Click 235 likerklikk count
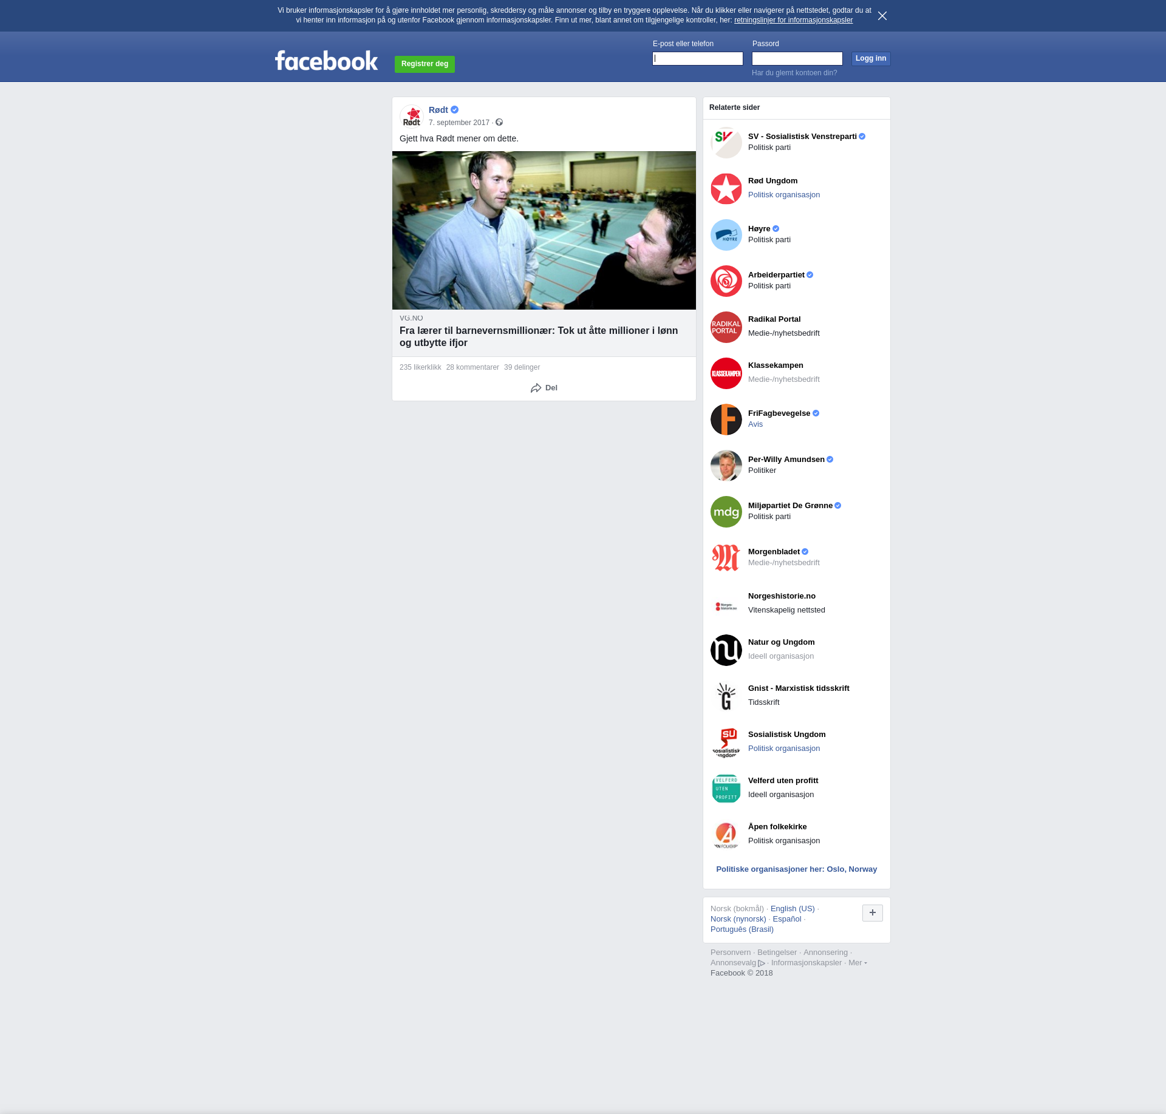 420,367
